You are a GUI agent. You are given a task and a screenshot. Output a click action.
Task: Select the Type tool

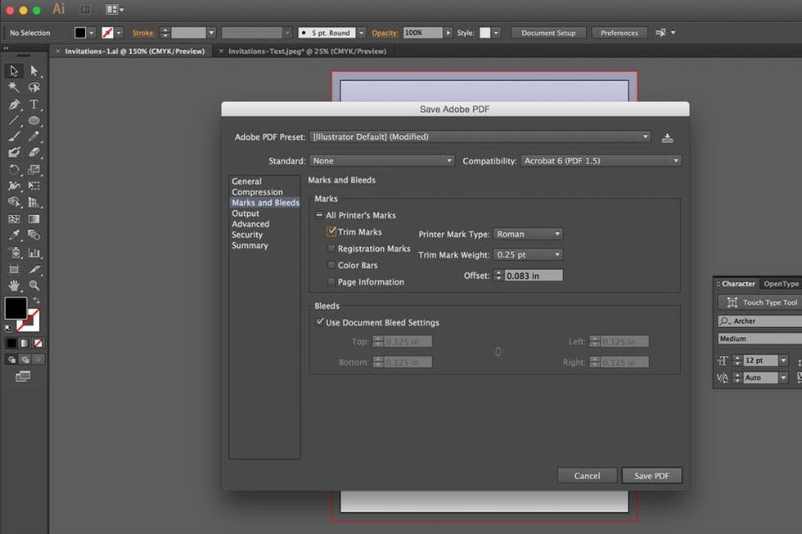(34, 105)
